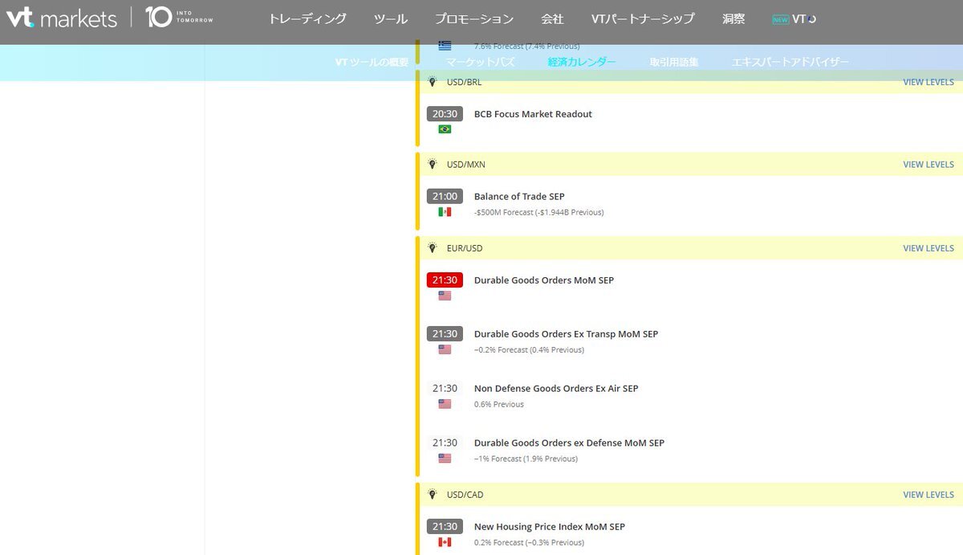This screenshot has width=963, height=555.
Task: Click VIEW LEVELS for USD/BRL
Action: click(928, 82)
